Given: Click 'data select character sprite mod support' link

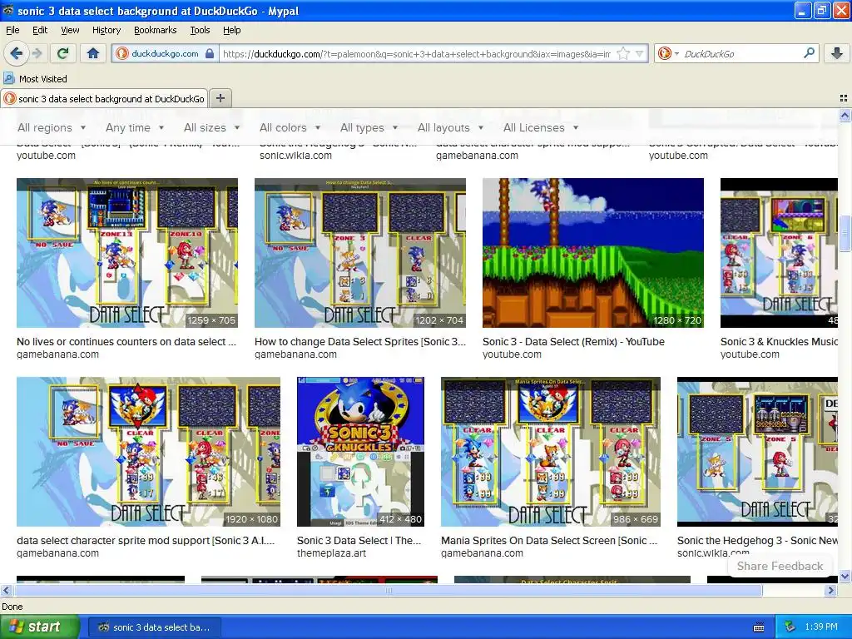Looking at the screenshot, I should [146, 541].
